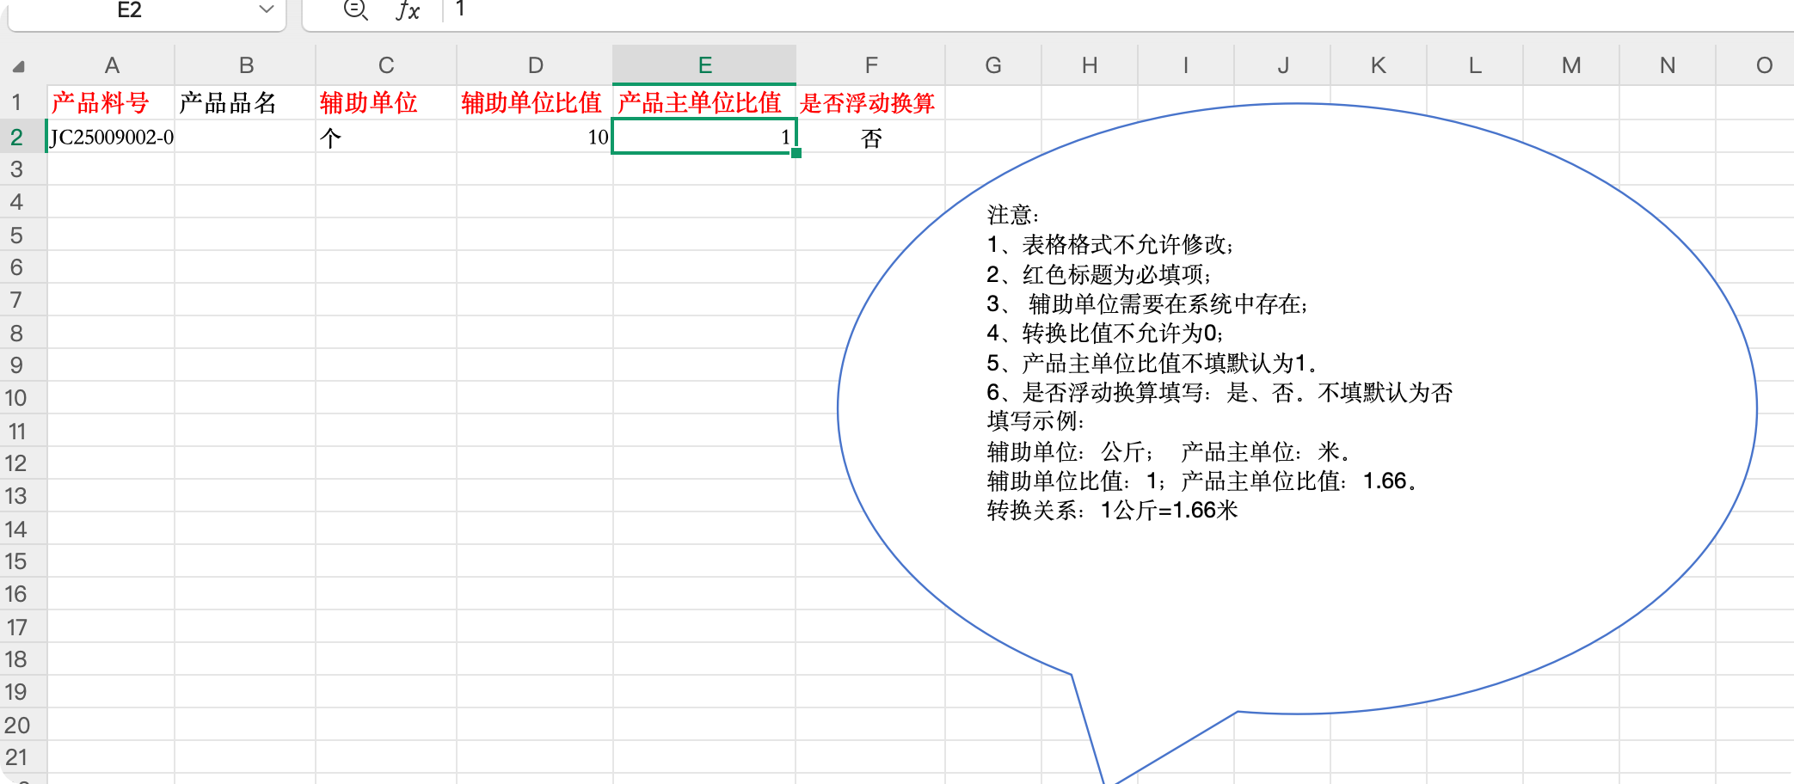Select column D header
1794x784 pixels.
pos(535,65)
